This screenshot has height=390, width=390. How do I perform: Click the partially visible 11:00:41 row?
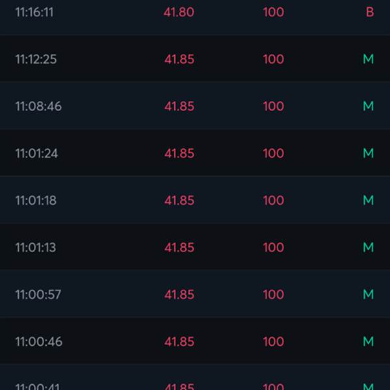click(195, 377)
